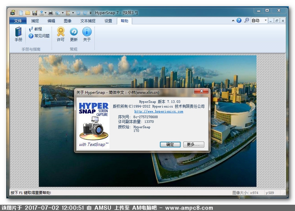The height and width of the screenshot is (211, 295).
Task: Select the 帮助 ribbon tab
Action: pyautogui.click(x=124, y=21)
